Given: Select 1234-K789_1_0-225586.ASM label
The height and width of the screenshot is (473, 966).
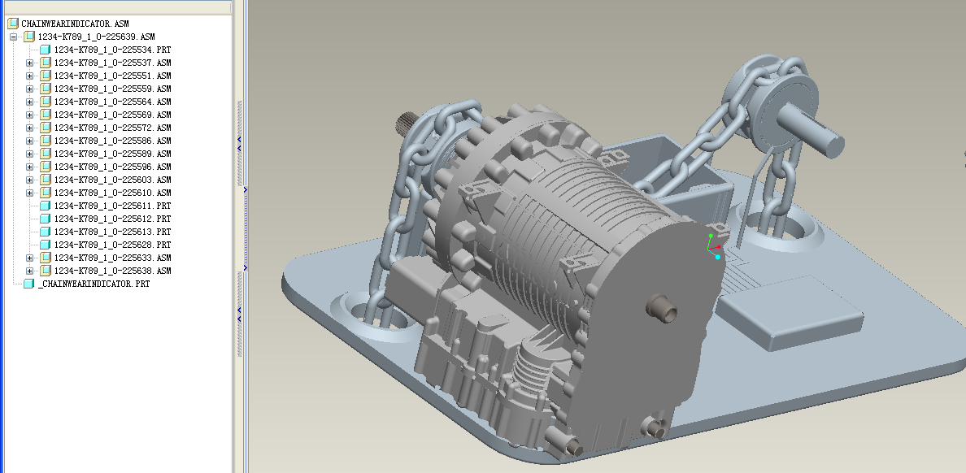Looking at the screenshot, I should coord(113,141).
